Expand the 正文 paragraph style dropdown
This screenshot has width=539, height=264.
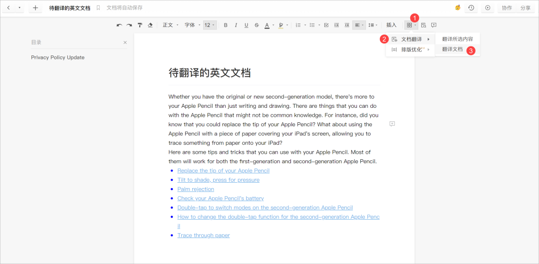(x=170, y=25)
